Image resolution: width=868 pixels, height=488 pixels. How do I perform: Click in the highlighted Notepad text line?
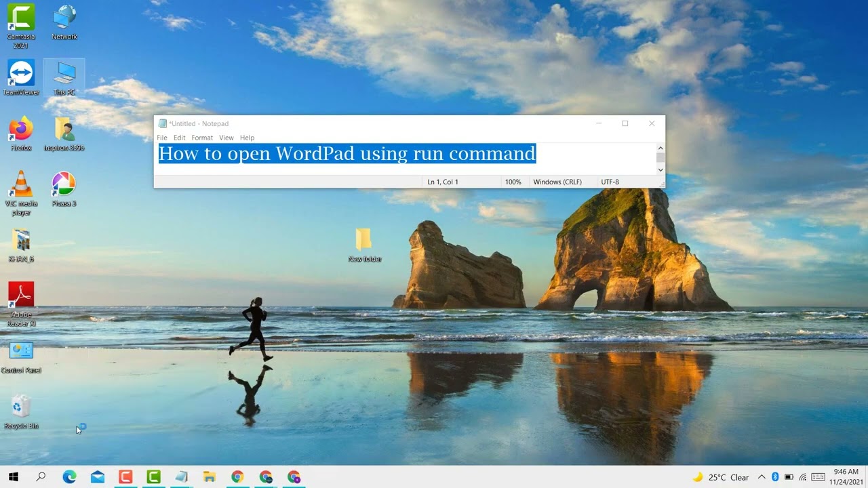(x=347, y=153)
